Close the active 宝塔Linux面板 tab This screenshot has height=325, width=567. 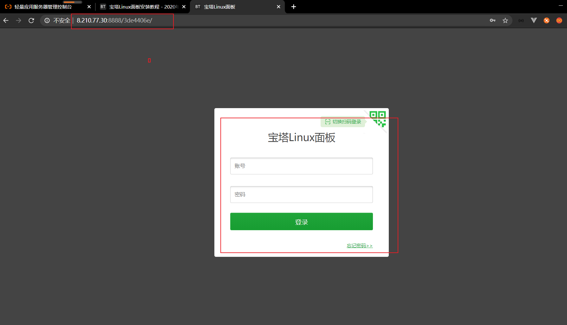(x=279, y=7)
